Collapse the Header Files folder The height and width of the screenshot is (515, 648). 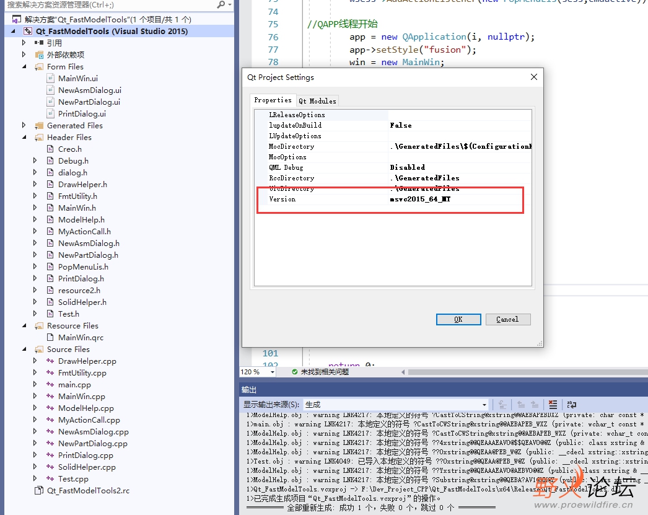[x=24, y=138]
